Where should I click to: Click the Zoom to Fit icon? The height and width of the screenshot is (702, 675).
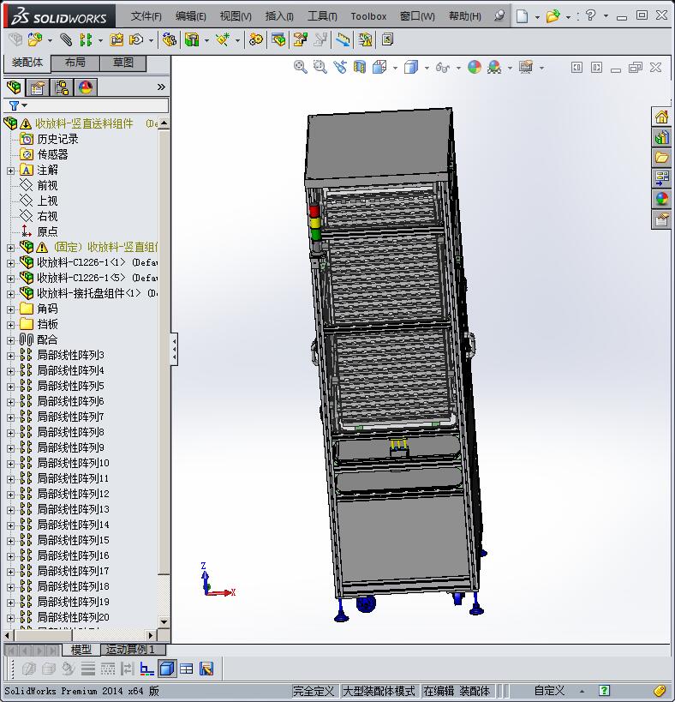[x=300, y=68]
